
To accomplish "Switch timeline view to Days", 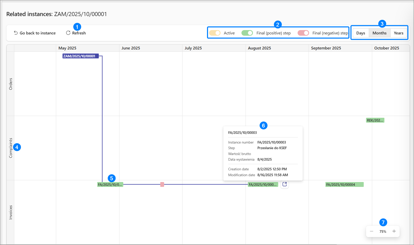I will pos(361,33).
